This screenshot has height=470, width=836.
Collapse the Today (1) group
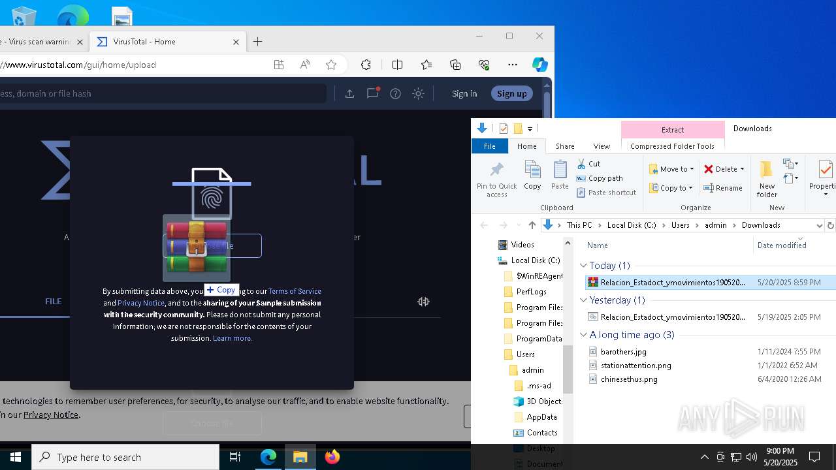pos(583,266)
